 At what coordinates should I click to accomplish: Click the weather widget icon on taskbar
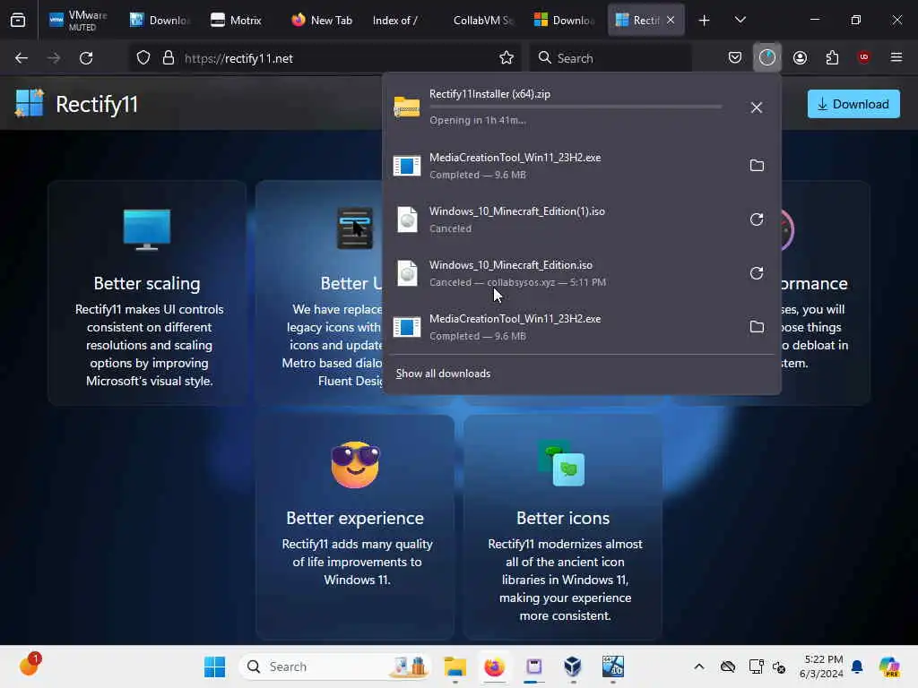click(30, 666)
